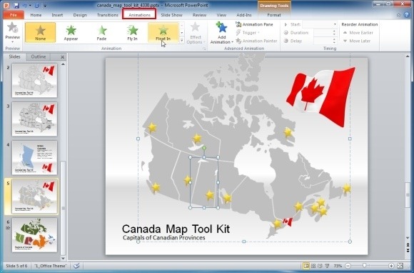Open Effect Options dropdown
Image resolution: width=414 pixels, height=273 pixels.
pyautogui.click(x=196, y=33)
